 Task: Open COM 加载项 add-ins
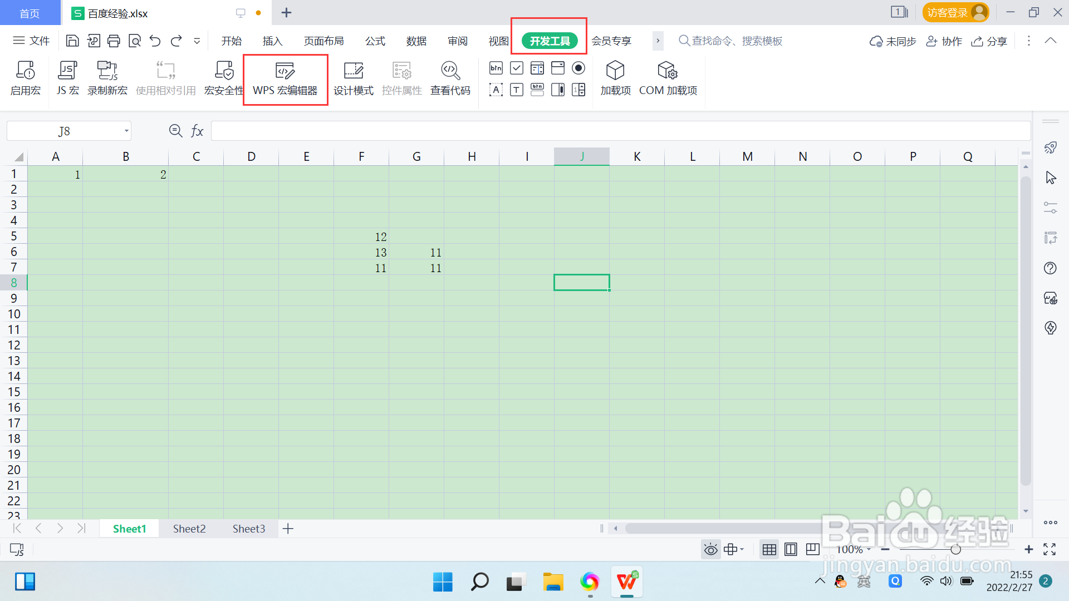(x=668, y=79)
